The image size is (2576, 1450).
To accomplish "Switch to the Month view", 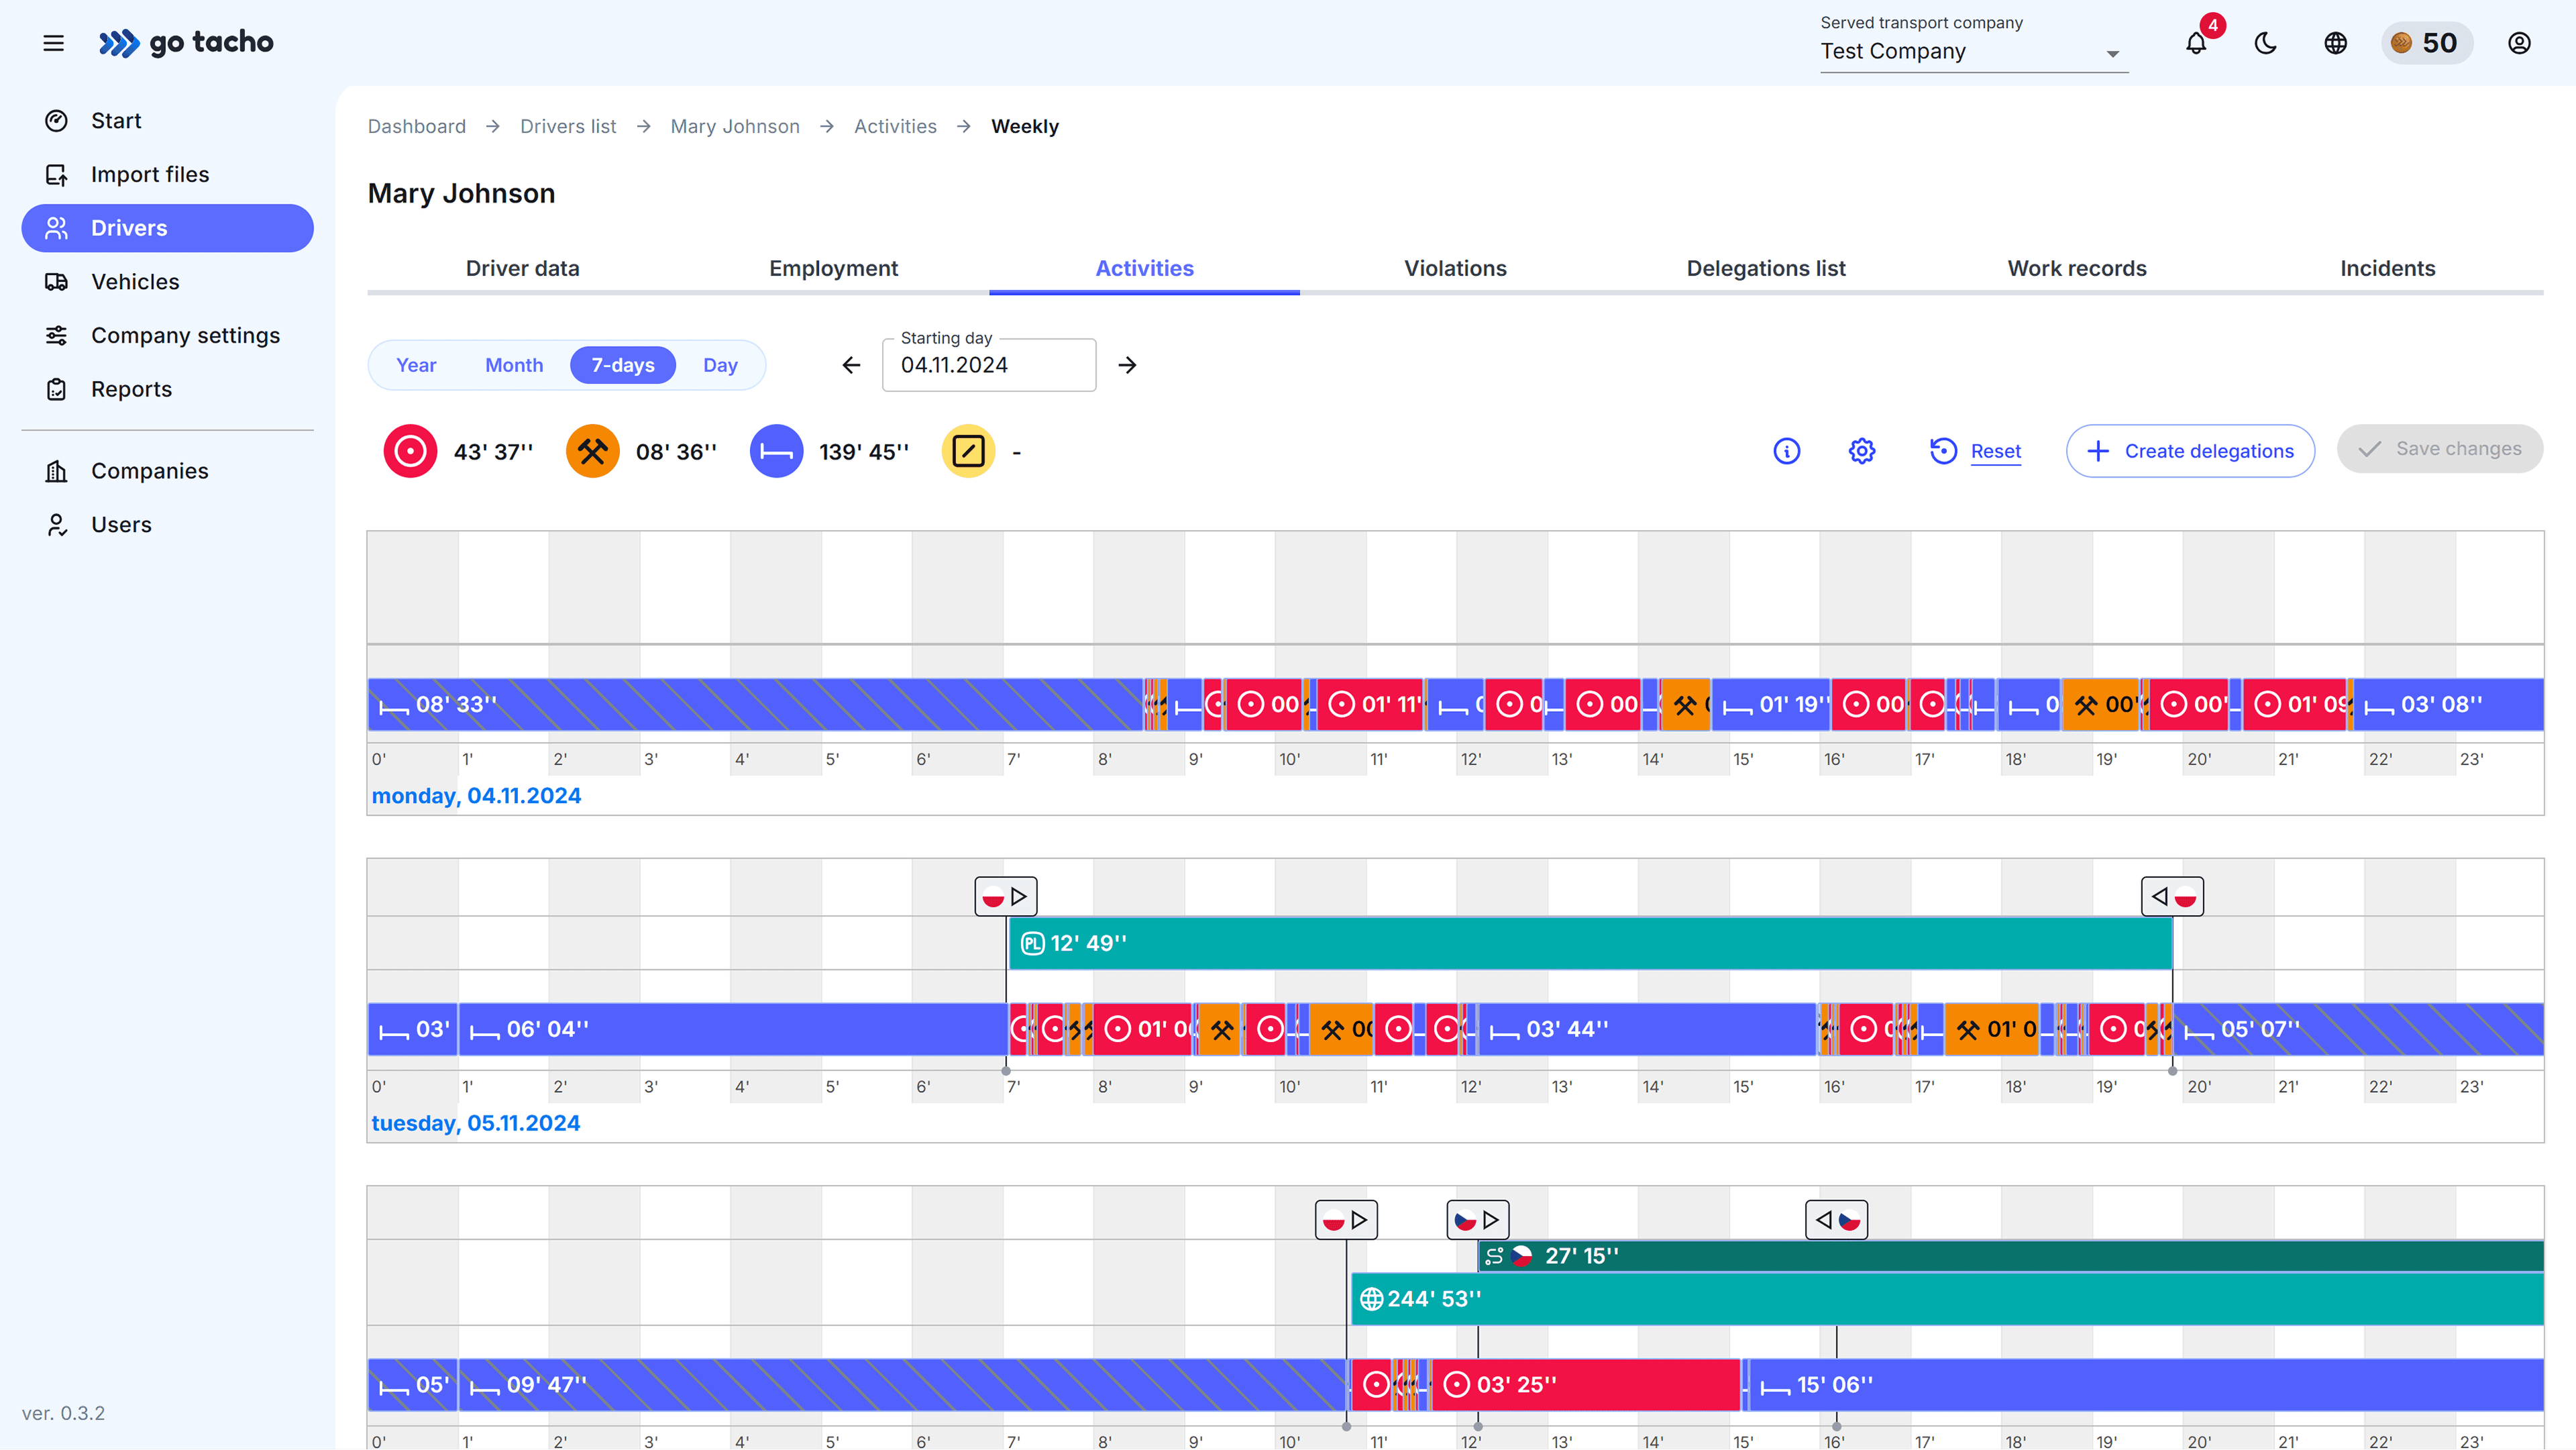I will [514, 365].
